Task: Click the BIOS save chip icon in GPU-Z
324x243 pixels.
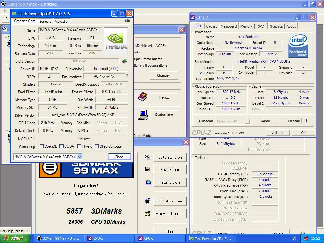Action: (124, 61)
